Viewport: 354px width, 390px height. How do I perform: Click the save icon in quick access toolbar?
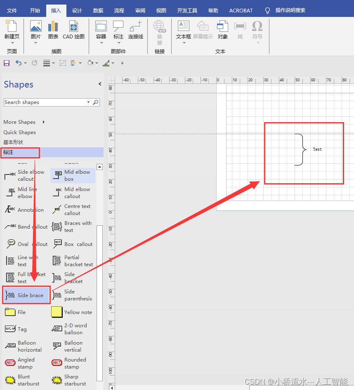[7, 63]
